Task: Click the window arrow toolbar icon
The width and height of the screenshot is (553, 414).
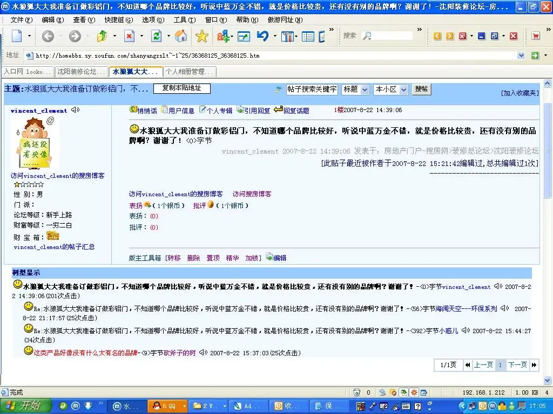Action: [244, 36]
